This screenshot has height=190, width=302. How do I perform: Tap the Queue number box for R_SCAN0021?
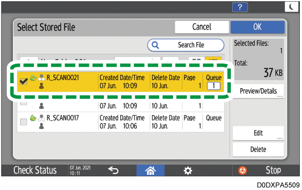(213, 85)
